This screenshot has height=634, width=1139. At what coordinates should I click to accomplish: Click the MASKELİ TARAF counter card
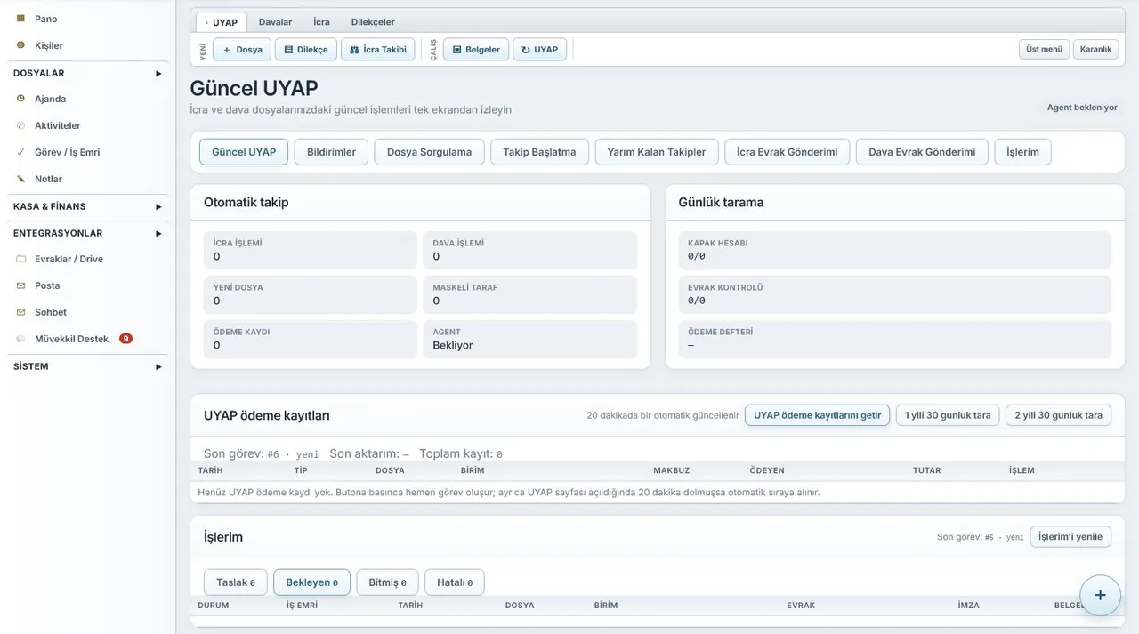[x=530, y=294]
